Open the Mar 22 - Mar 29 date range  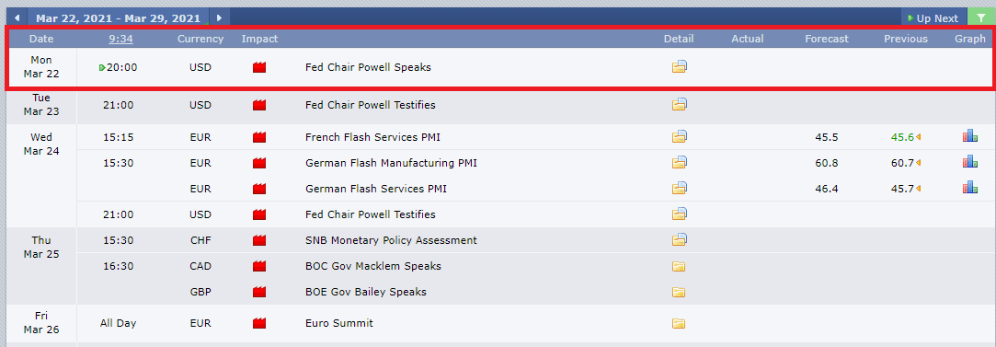pyautogui.click(x=118, y=18)
